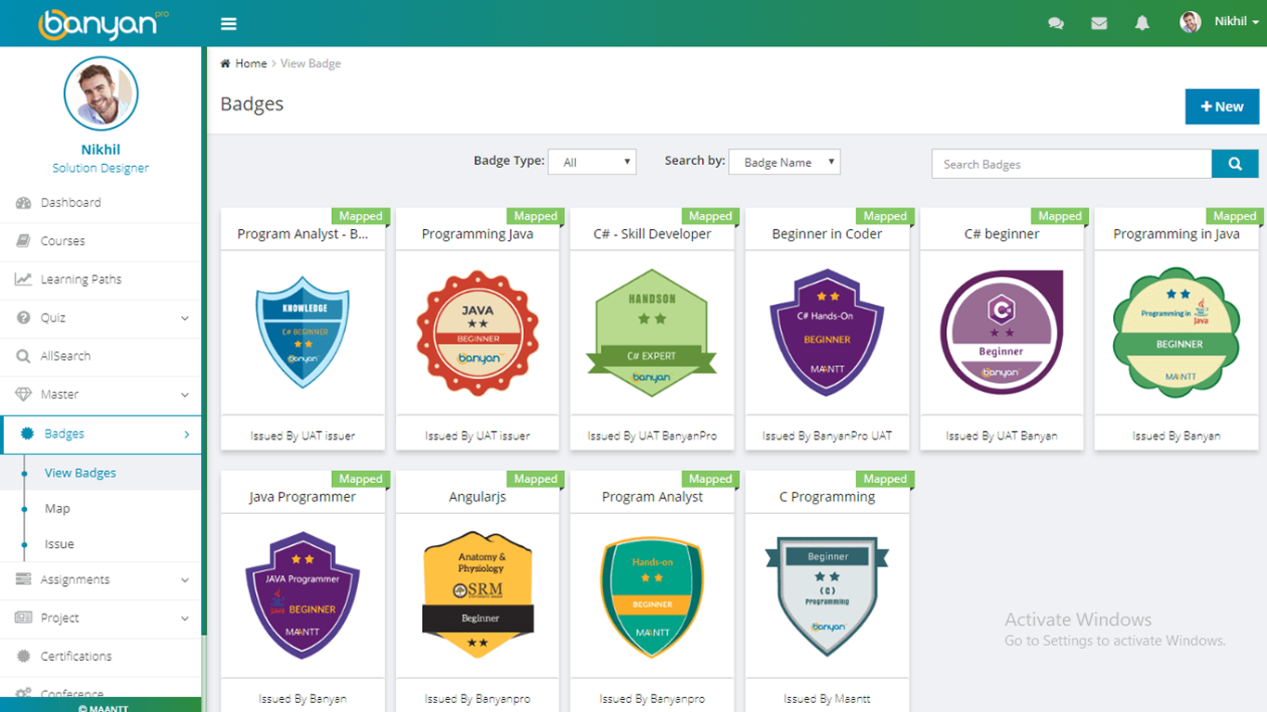Open the Java Programmer badge image
The height and width of the screenshot is (712, 1267).
point(302,595)
